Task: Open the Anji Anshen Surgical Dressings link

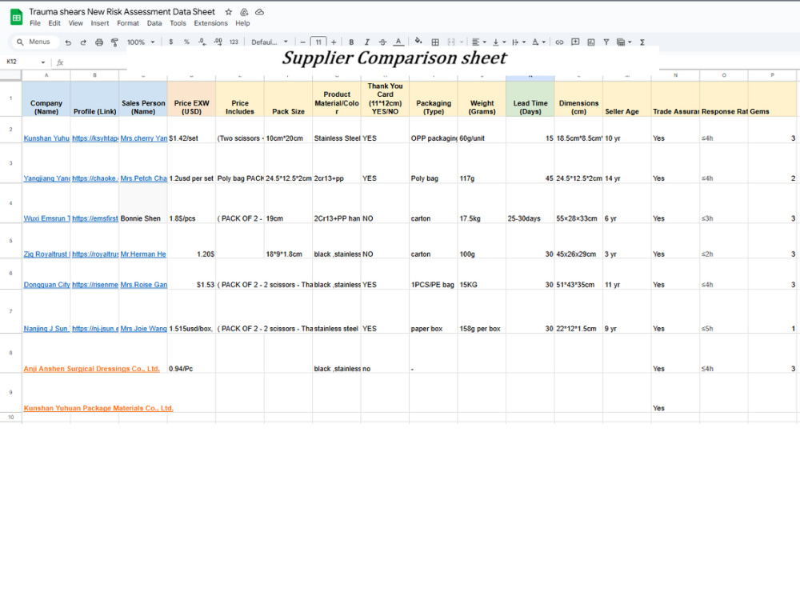Action: tap(91, 368)
